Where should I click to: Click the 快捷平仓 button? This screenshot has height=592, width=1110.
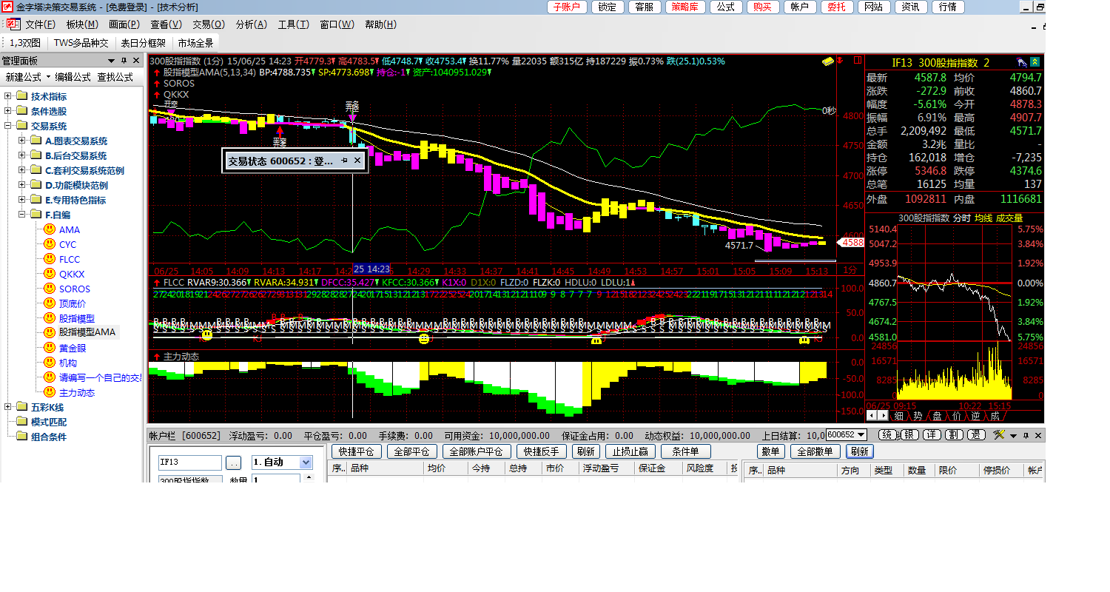356,451
